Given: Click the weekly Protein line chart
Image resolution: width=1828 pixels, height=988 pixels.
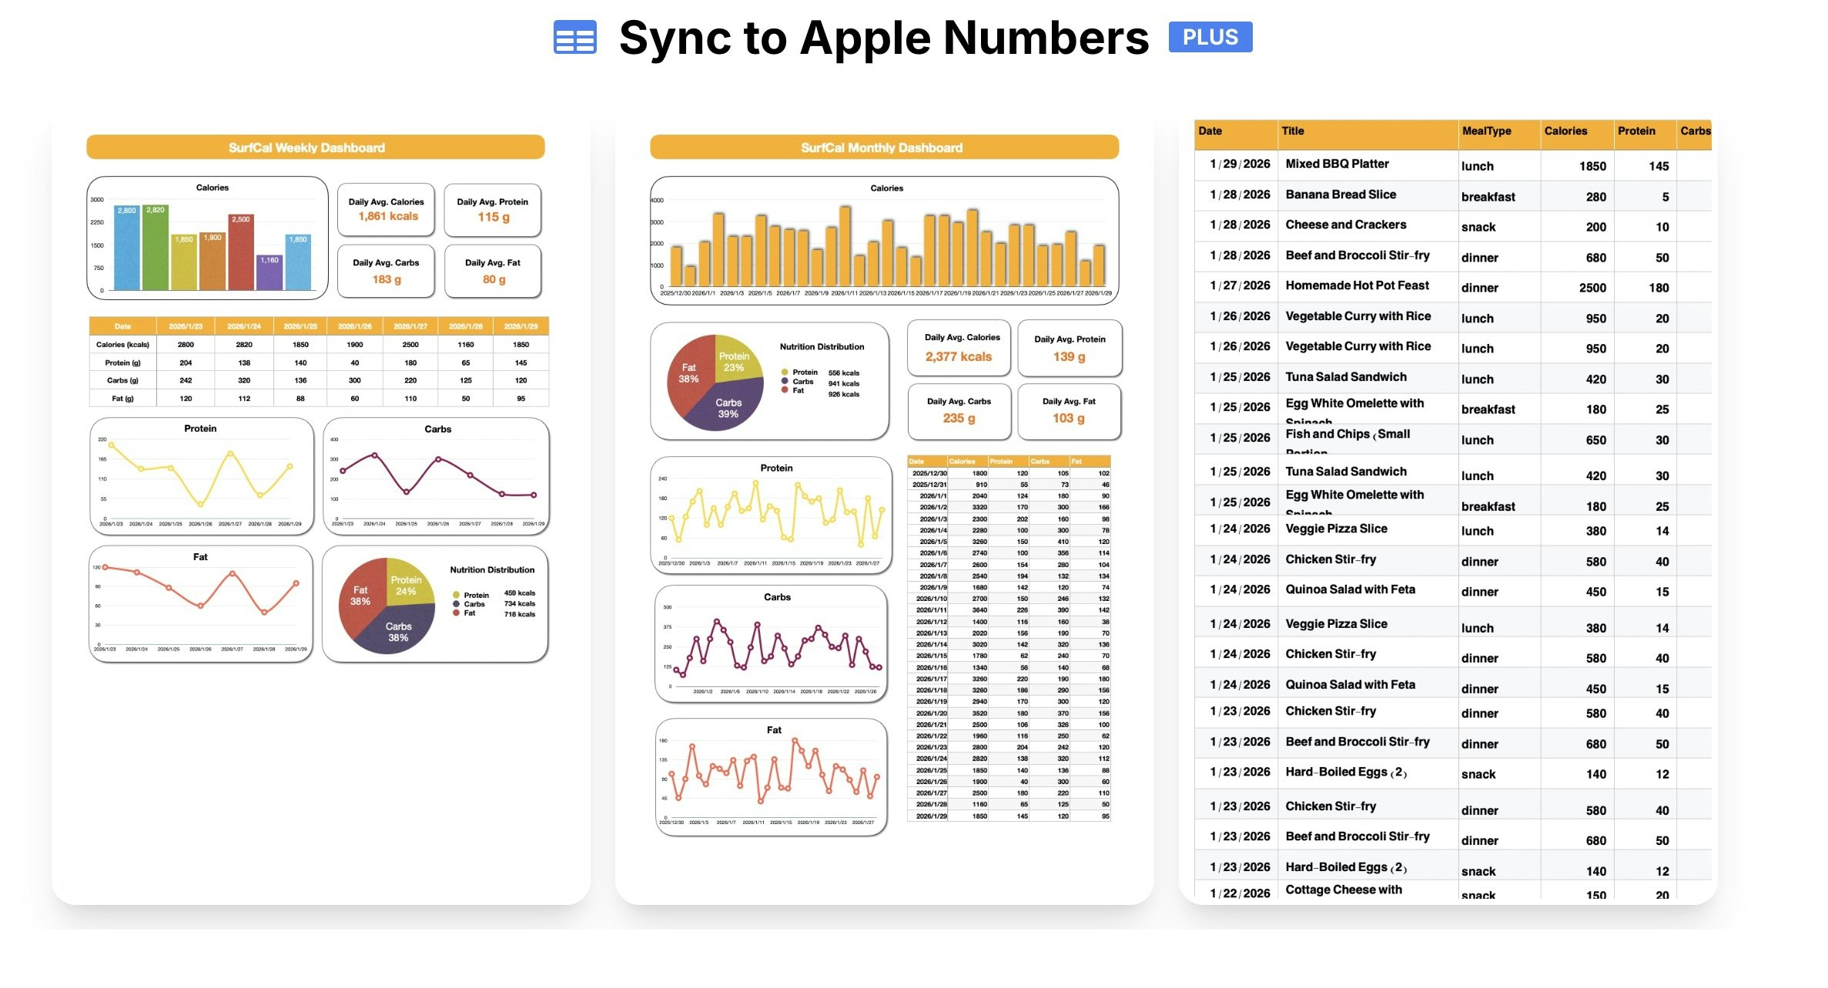Looking at the screenshot, I should coord(201,477).
